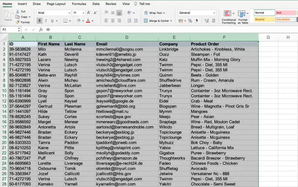The image size is (298, 187).
Task: Click the fx Insert Function icon
Action: coord(41,29)
